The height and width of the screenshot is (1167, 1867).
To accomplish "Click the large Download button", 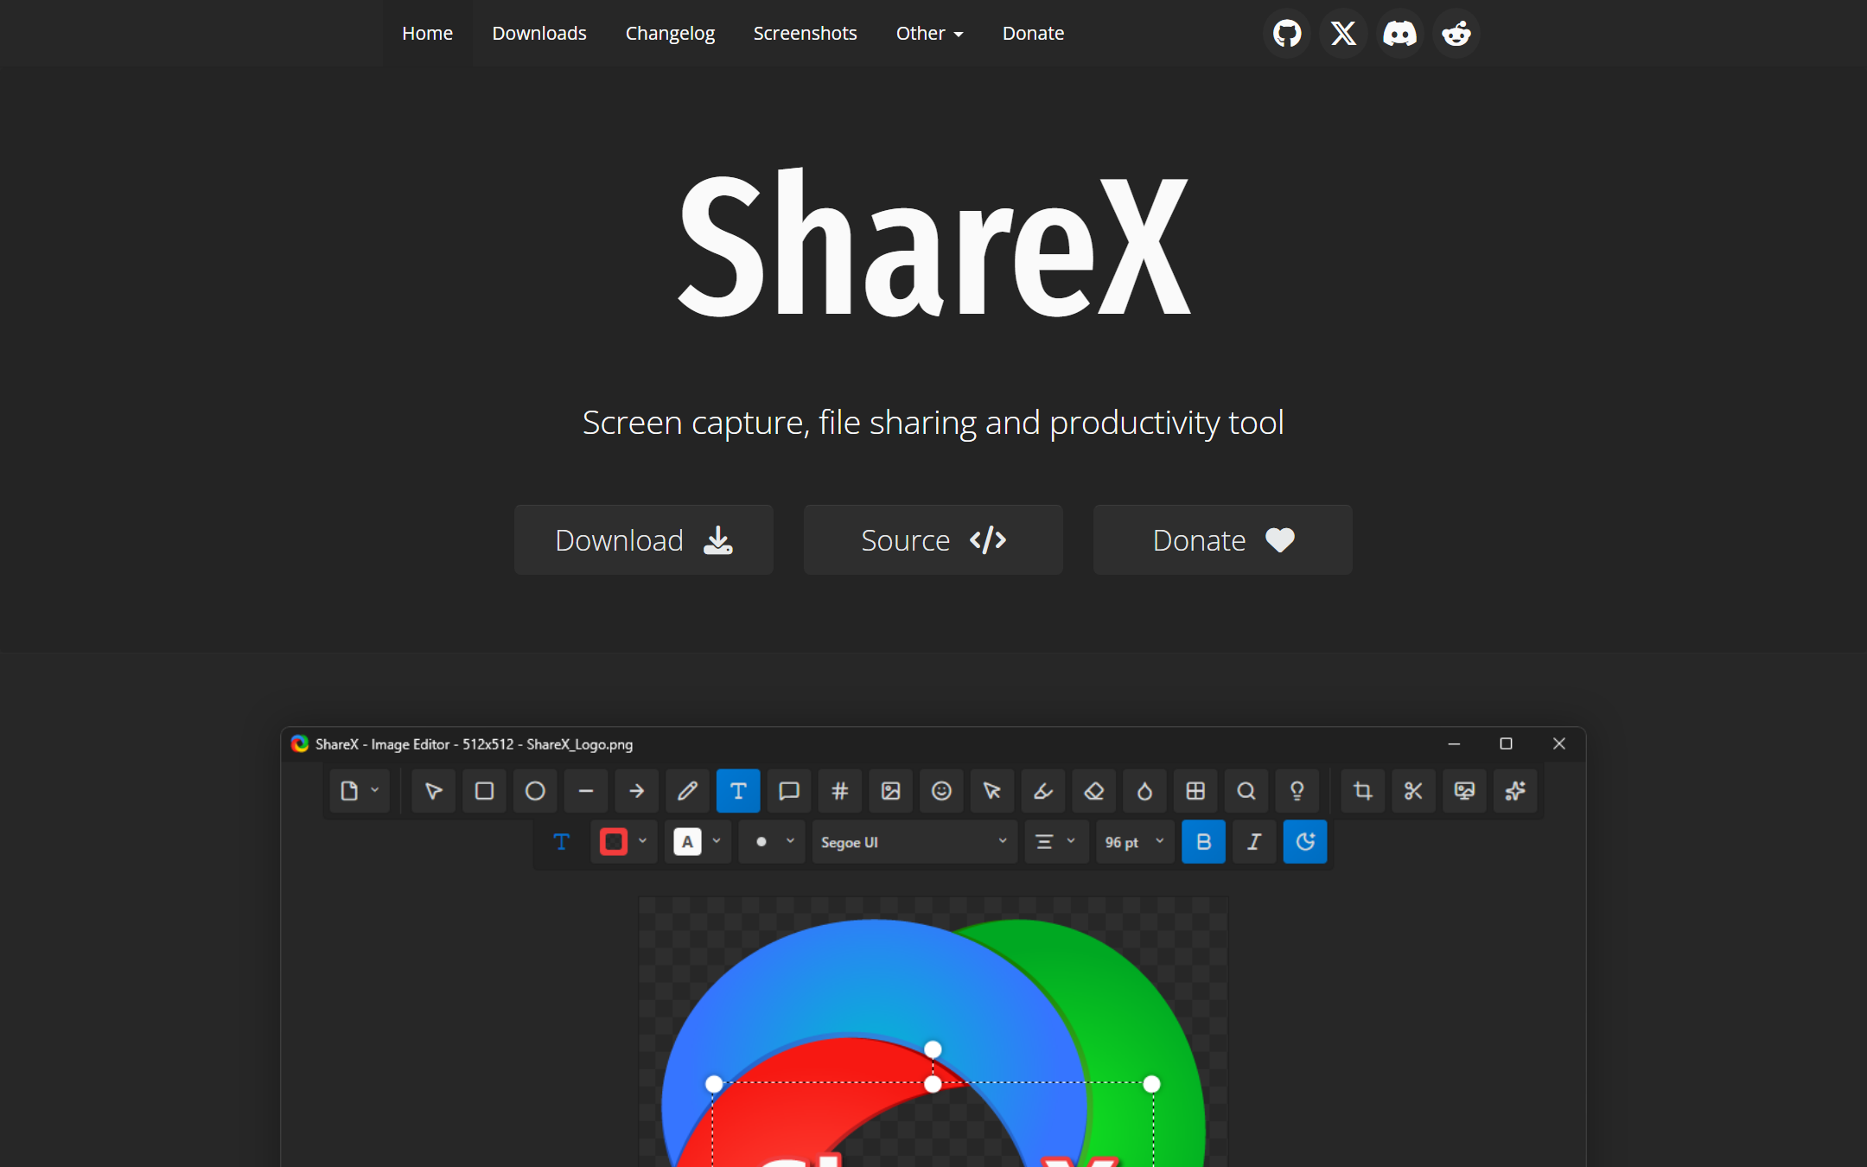I will coord(644,540).
